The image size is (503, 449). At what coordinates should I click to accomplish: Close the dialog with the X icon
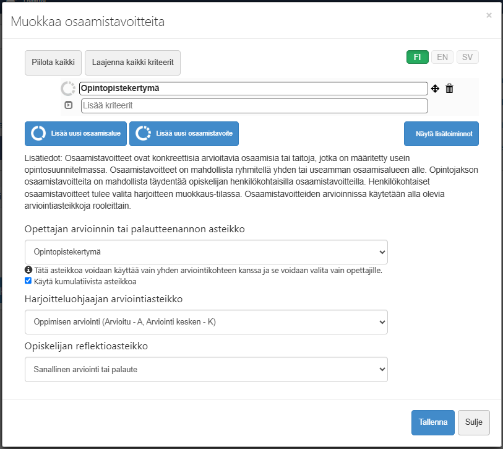(489, 15)
